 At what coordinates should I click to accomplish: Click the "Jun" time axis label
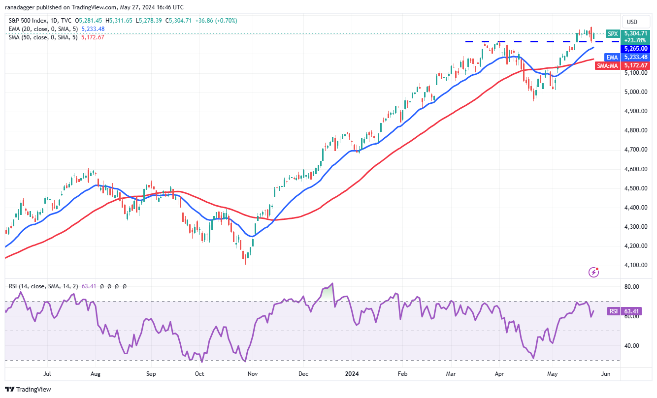click(605, 374)
